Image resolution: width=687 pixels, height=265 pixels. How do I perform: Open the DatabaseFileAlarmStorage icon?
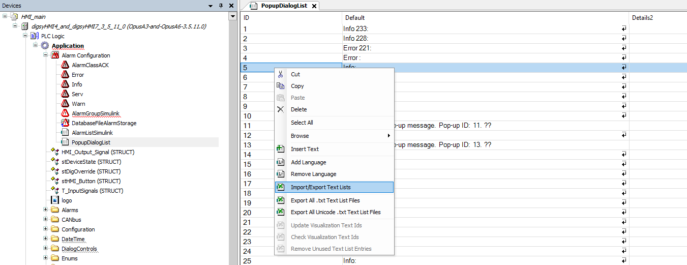coord(65,123)
